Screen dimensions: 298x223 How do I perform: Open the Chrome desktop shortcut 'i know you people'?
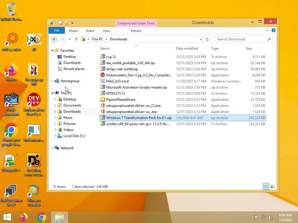coord(11,135)
